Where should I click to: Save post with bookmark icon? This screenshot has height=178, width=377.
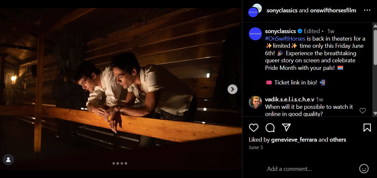pyautogui.click(x=367, y=128)
